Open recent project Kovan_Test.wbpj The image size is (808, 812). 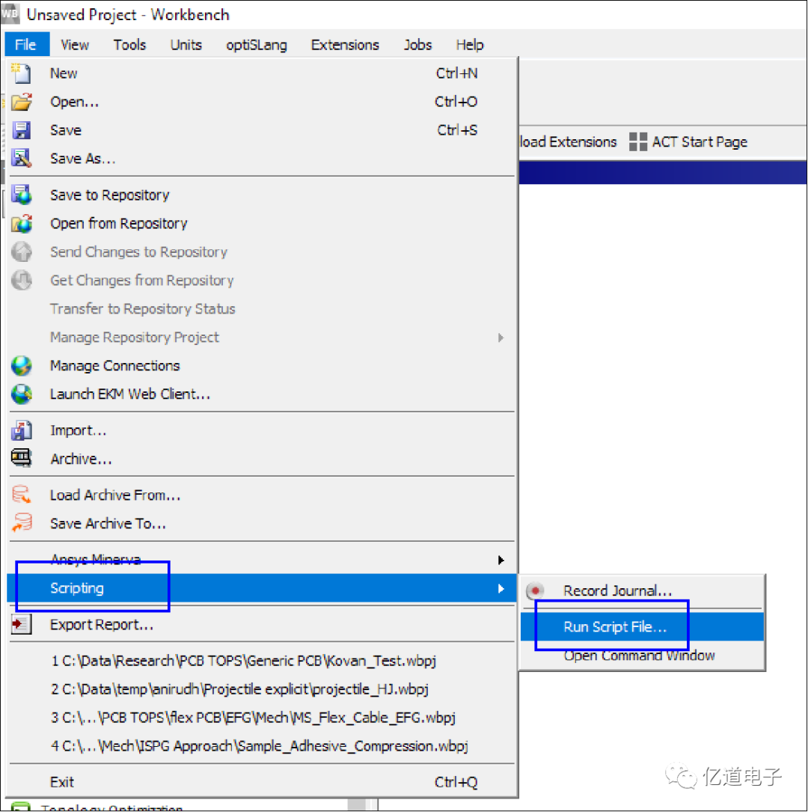click(243, 662)
